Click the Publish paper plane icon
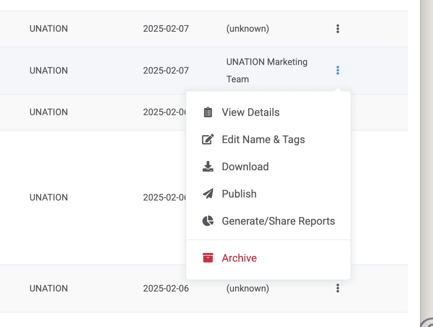Image resolution: width=433 pixels, height=327 pixels. pos(208,194)
